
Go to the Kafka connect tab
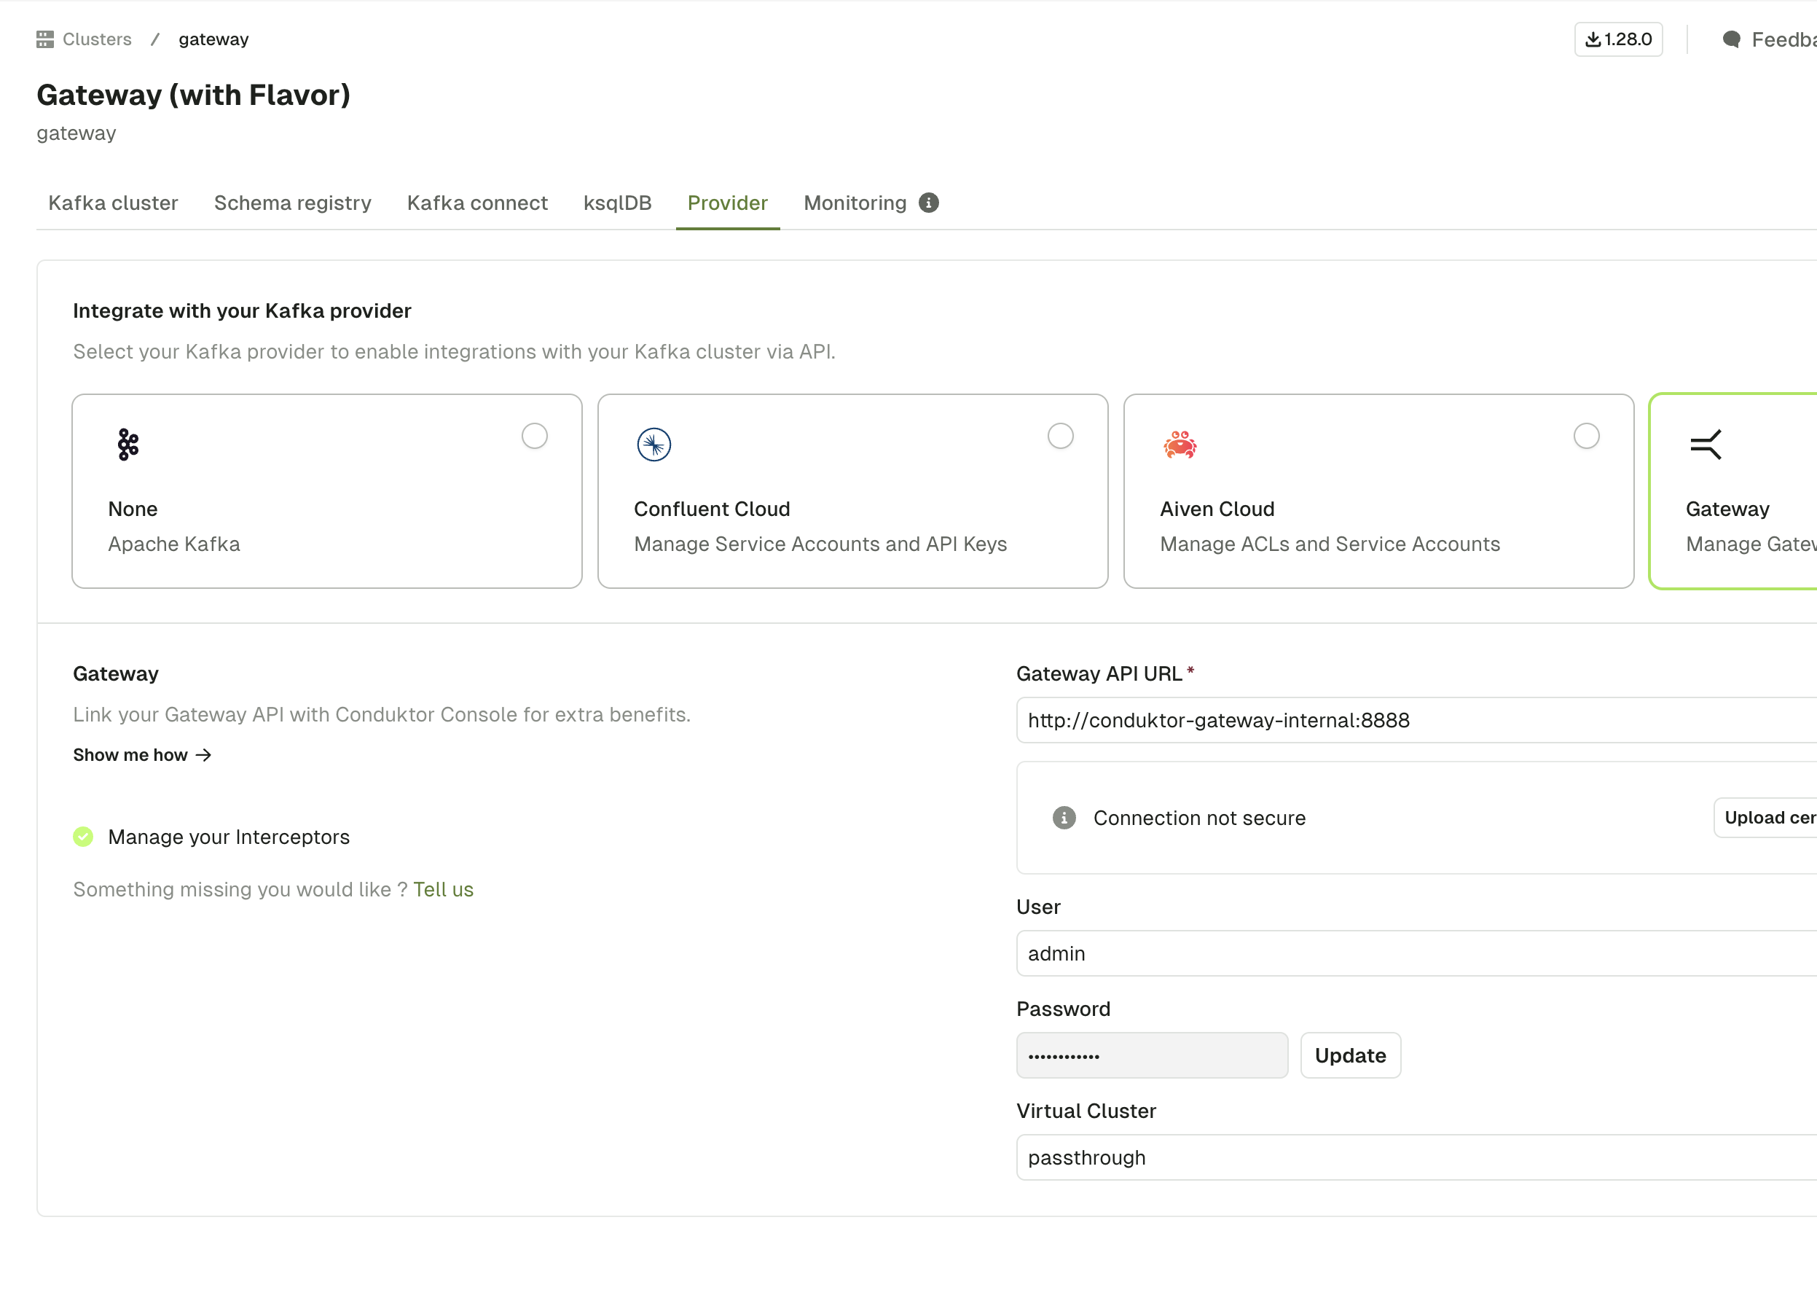477,203
